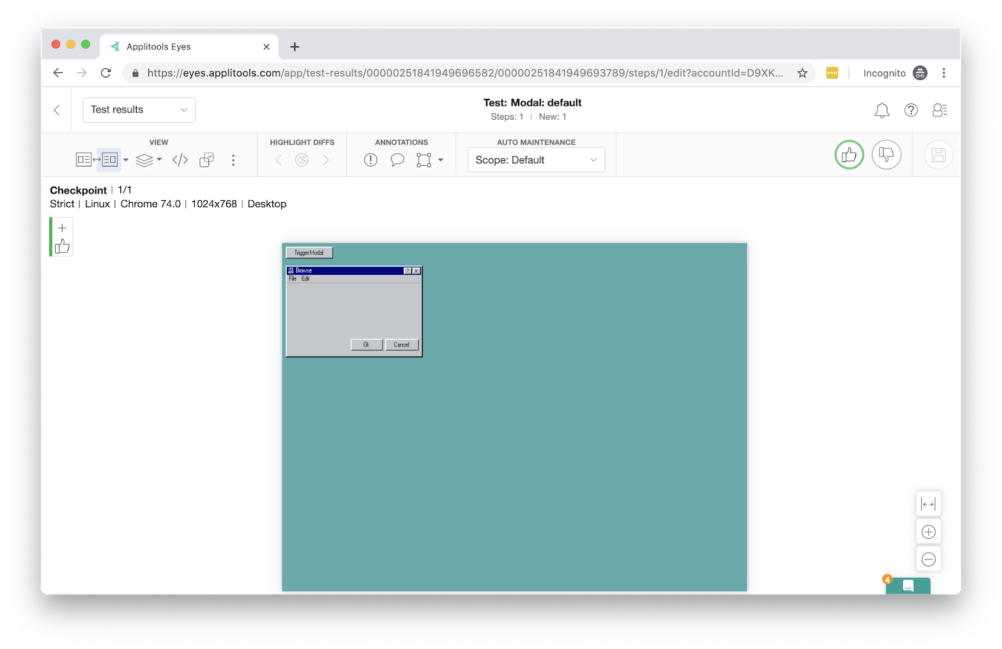Fit checkpoint image to width
The width and height of the screenshot is (1002, 649).
pyautogui.click(x=928, y=504)
